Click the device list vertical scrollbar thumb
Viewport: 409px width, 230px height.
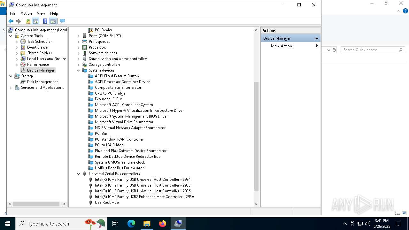[256, 136]
